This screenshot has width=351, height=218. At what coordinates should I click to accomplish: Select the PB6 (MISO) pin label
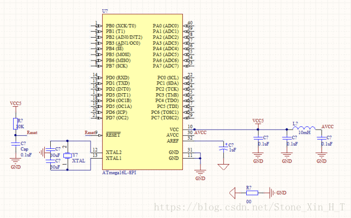coord(118,60)
